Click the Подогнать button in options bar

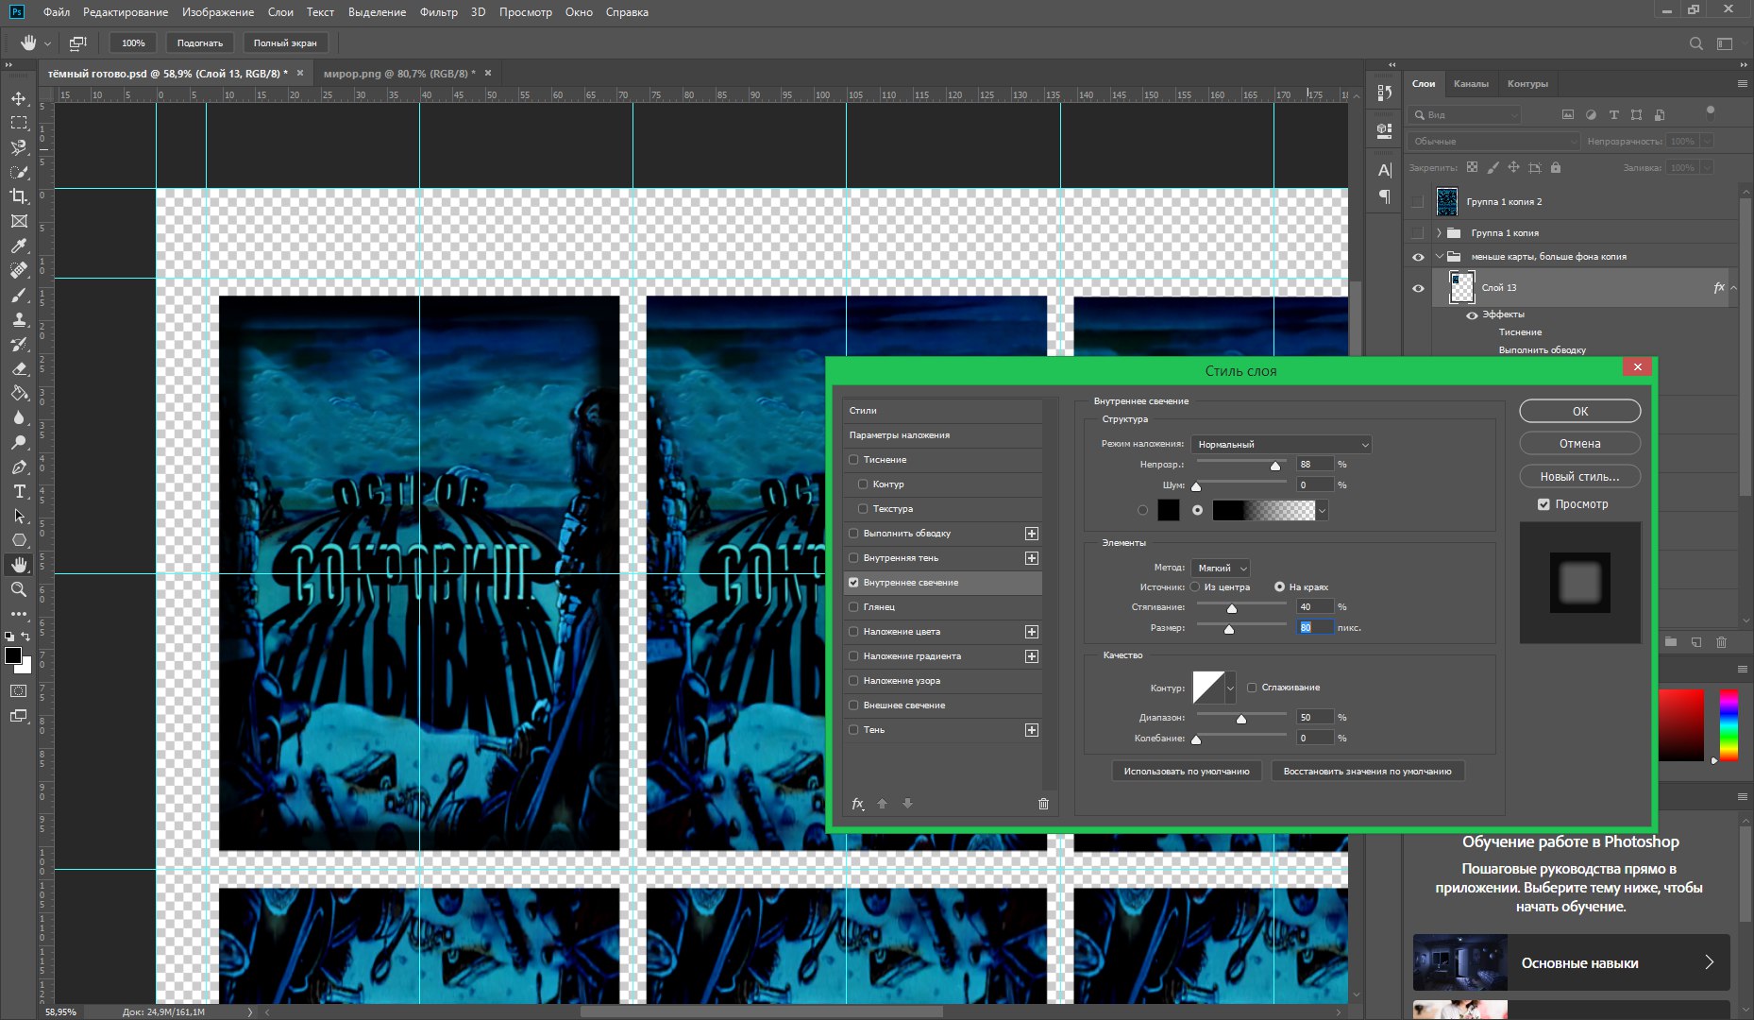200,43
